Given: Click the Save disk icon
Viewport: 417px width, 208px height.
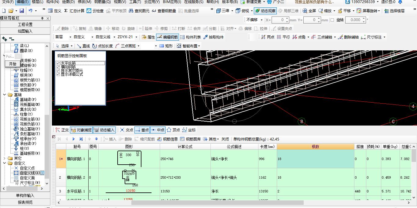Looking at the screenshot, I should [21, 11].
